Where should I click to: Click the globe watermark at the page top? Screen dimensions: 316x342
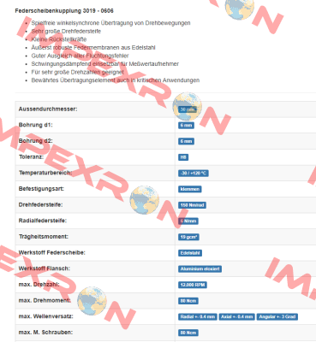coord(240,9)
